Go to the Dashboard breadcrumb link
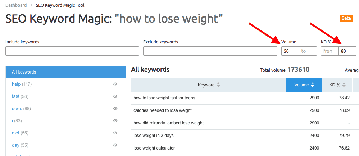Viewport: 359px width, 156px height. [x=16, y=5]
